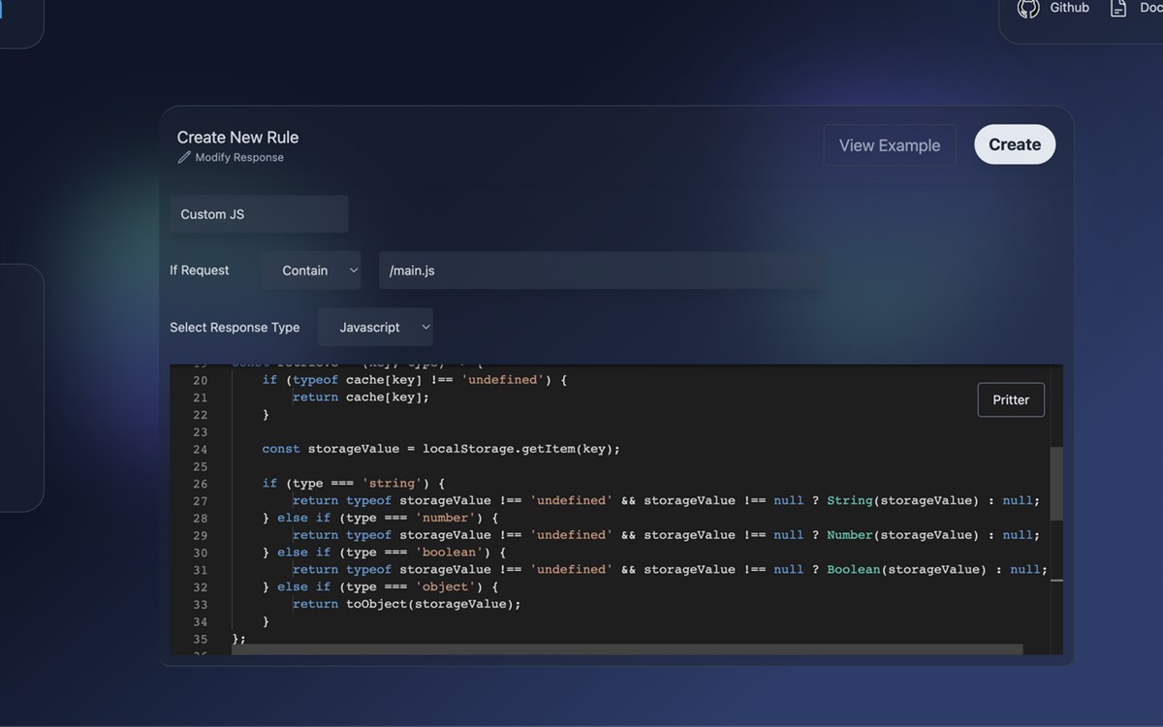Click the Modify Response label
1163x727 pixels.
(x=238, y=157)
